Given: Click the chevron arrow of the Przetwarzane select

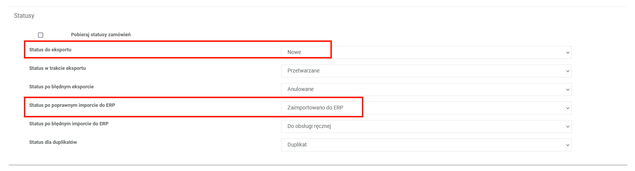Looking at the screenshot, I should [x=567, y=71].
